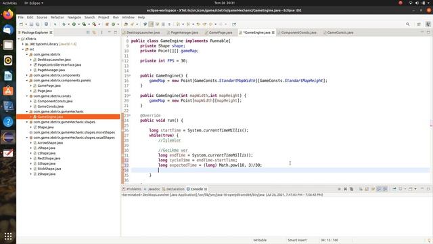The width and height of the screenshot is (433, 244).
Task: Toggle Link with Editor in Package Explorer
Action: pyautogui.click(x=94, y=33)
